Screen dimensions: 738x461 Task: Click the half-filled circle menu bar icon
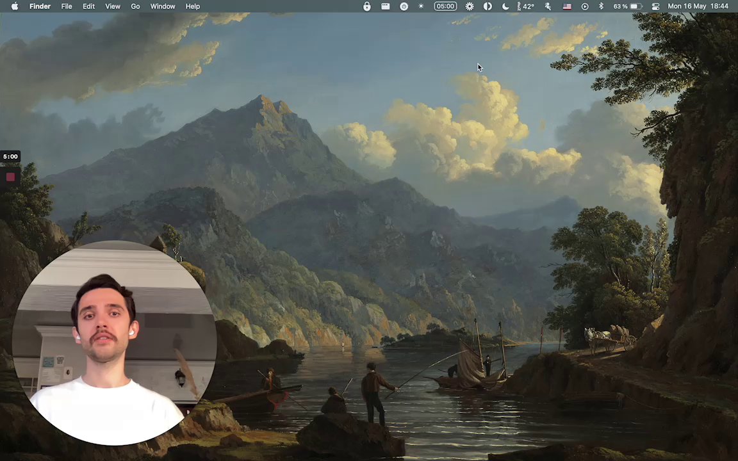pos(488,6)
